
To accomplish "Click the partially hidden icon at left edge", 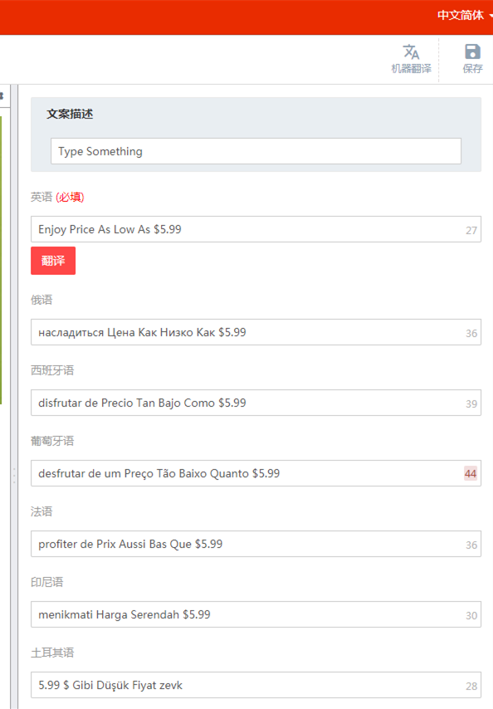I will click(x=2, y=95).
